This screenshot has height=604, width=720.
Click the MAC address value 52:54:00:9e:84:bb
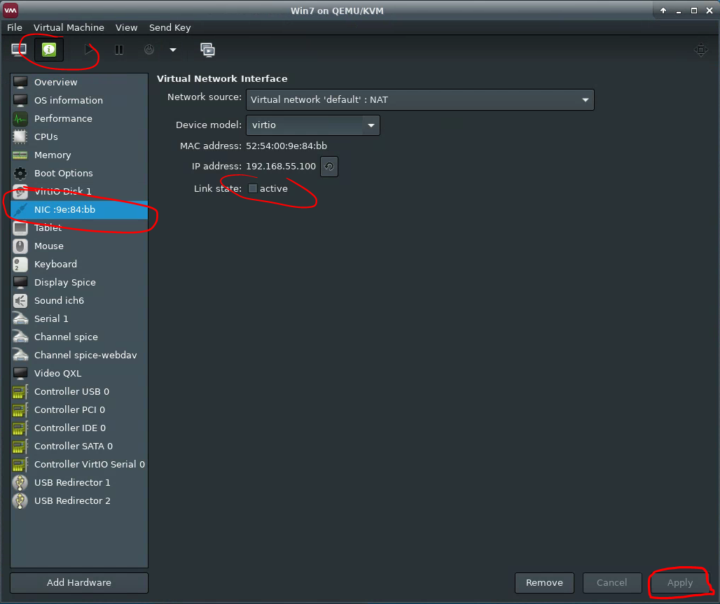pos(286,146)
